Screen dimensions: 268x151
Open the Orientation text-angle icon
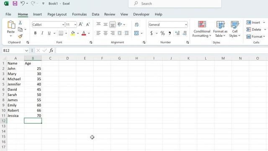coord(120,24)
